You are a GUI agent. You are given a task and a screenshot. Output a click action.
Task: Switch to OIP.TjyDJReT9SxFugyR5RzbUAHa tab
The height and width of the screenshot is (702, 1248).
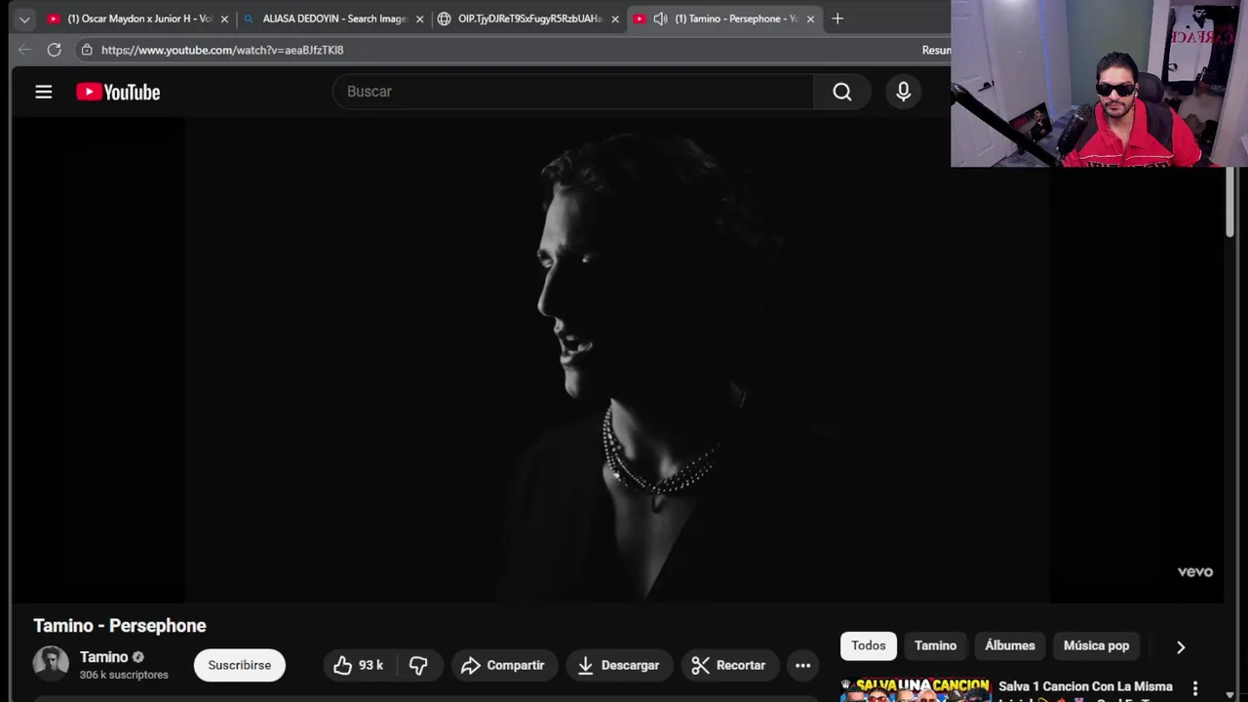tap(529, 19)
